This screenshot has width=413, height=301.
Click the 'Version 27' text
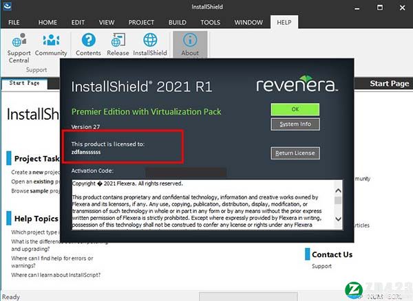85,126
